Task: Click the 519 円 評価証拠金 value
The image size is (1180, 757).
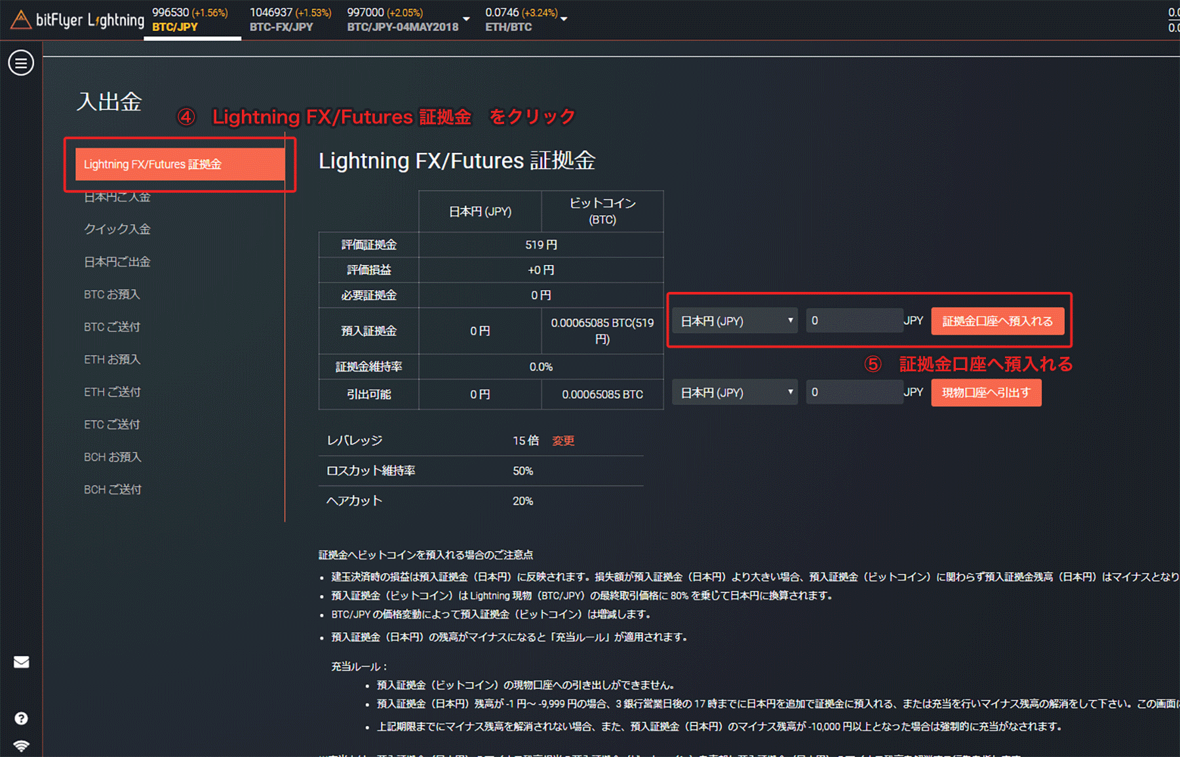Action: pyautogui.click(x=541, y=245)
